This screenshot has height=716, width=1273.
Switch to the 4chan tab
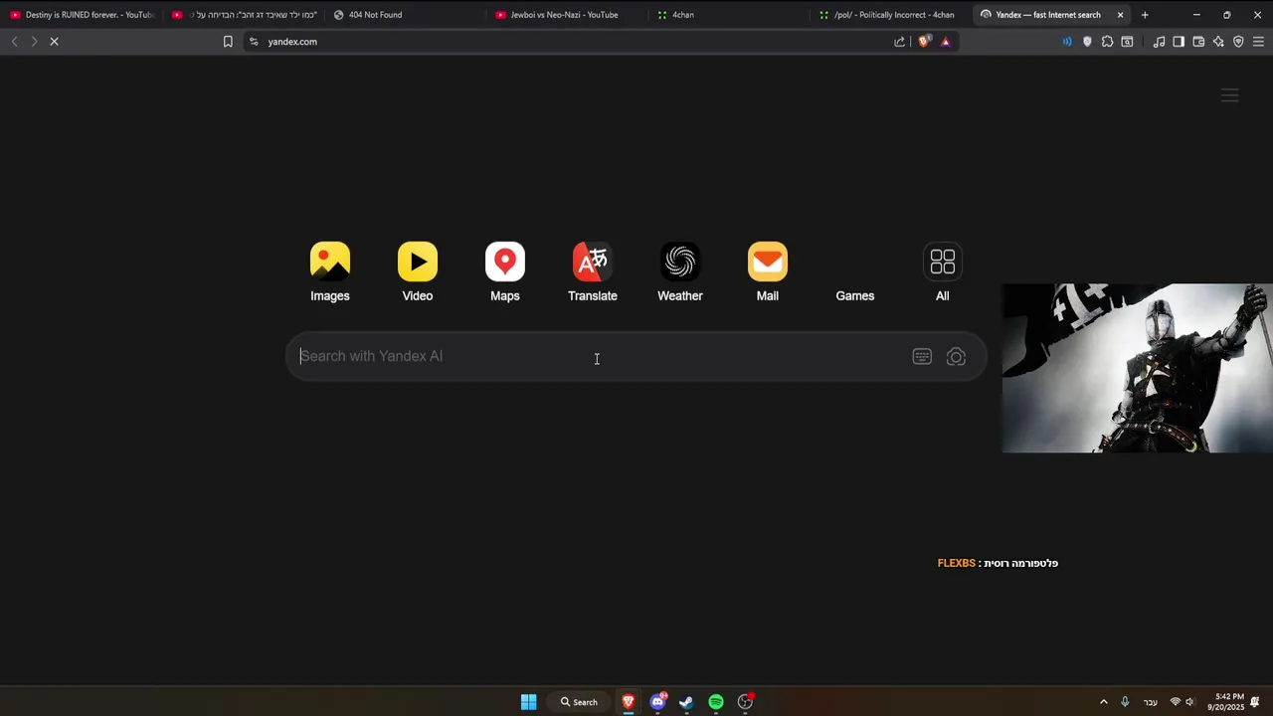(x=730, y=15)
